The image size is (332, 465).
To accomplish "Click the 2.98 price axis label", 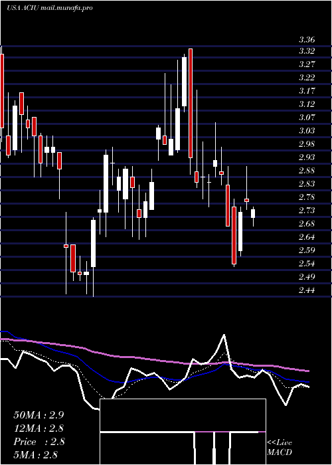I will pos(307,144).
